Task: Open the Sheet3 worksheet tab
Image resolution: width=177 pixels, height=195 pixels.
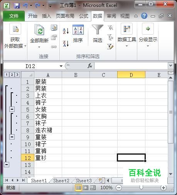Action: pyautogui.click(x=84, y=180)
